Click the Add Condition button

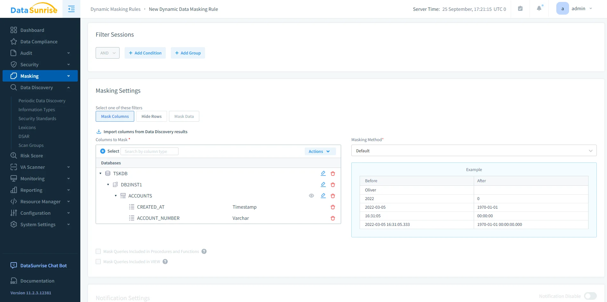pyautogui.click(x=145, y=53)
